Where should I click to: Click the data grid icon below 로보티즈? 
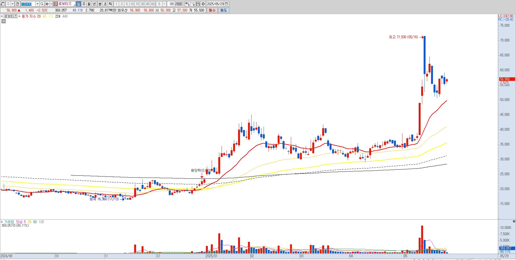(3, 21)
